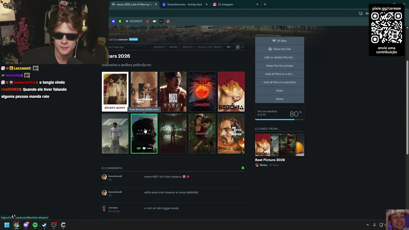Select Add all films to a list
Viewport: 409px width, 230px height.
pos(280,74)
